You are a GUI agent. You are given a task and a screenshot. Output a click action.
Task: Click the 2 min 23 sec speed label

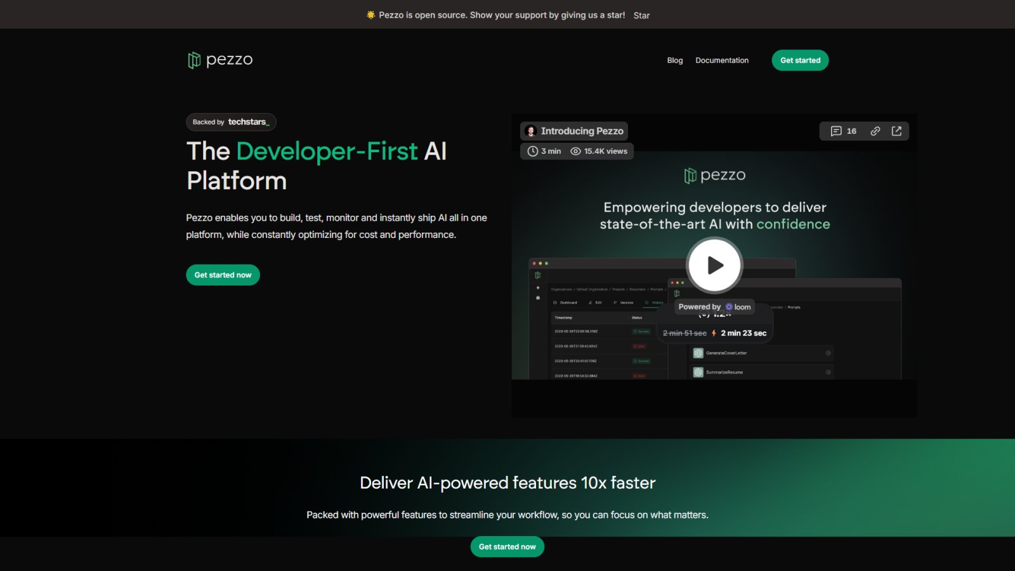coord(743,333)
